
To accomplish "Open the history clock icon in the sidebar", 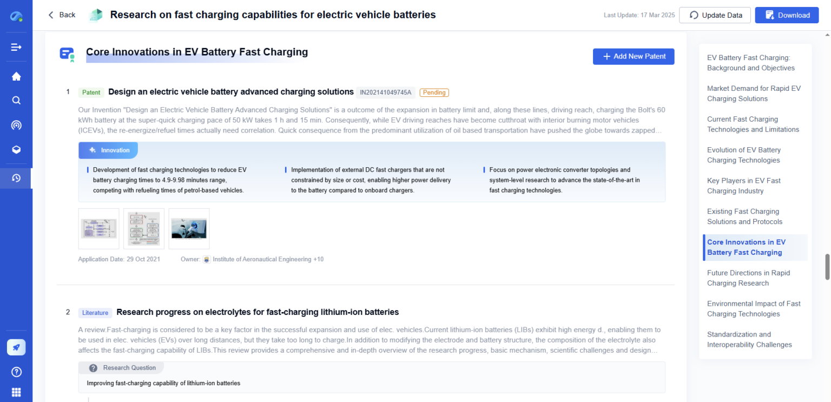I will pos(16,177).
